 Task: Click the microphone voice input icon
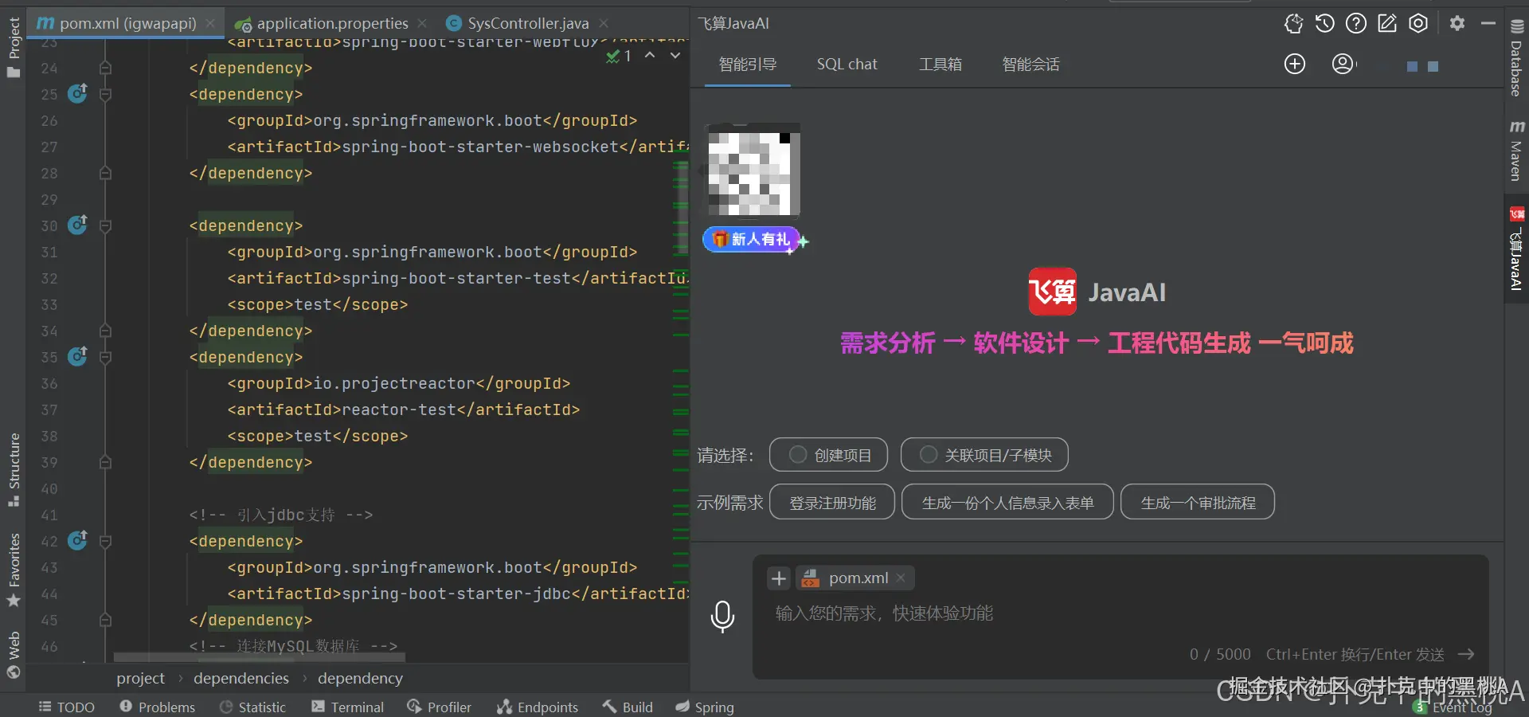pos(722,617)
